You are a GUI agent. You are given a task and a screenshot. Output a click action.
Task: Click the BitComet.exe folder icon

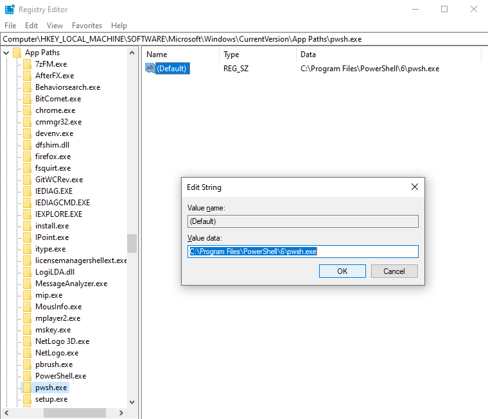(x=28, y=99)
